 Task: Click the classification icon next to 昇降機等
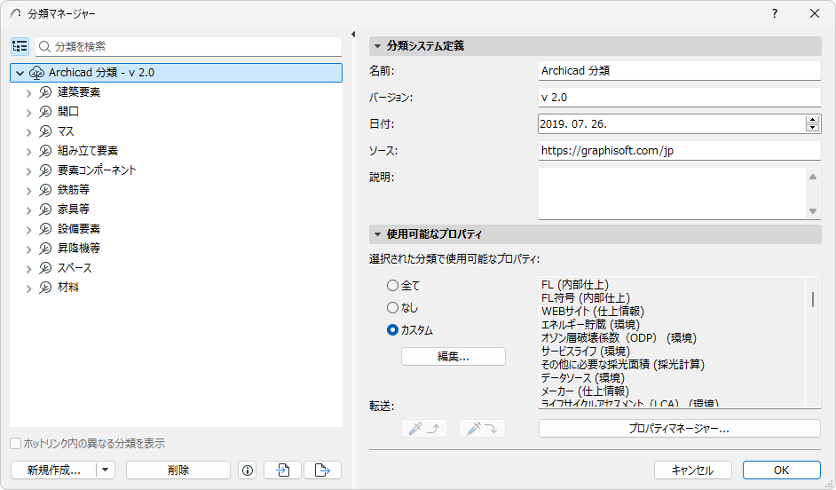click(45, 249)
